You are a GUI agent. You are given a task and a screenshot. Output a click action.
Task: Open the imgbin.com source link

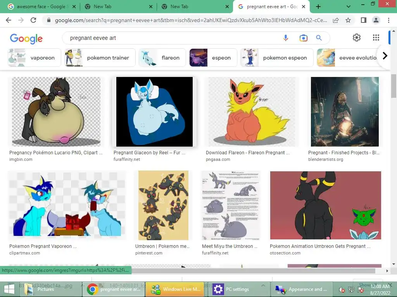pos(21,159)
